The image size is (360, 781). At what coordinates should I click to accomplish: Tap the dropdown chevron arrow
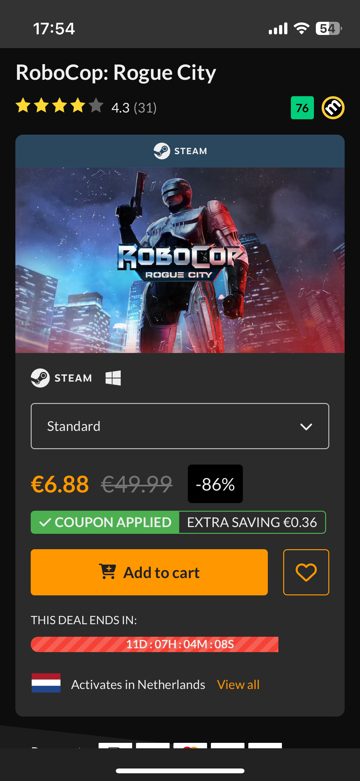(x=306, y=427)
